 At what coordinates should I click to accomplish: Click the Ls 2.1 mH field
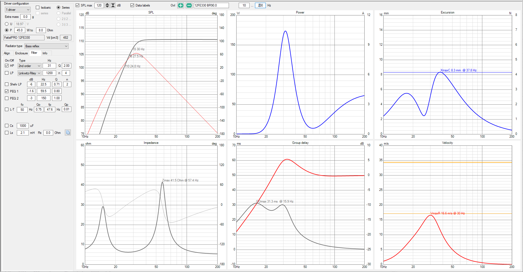[23, 133]
